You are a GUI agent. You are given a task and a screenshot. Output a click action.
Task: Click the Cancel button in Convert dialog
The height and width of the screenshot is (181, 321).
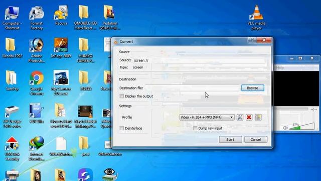(x=256, y=139)
